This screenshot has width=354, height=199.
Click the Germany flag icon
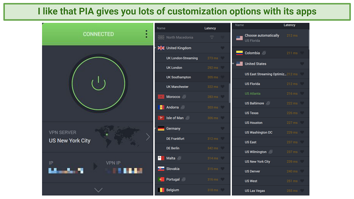click(161, 129)
